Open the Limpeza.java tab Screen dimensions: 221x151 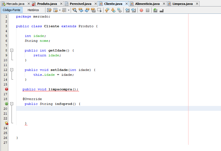click(x=183, y=4)
